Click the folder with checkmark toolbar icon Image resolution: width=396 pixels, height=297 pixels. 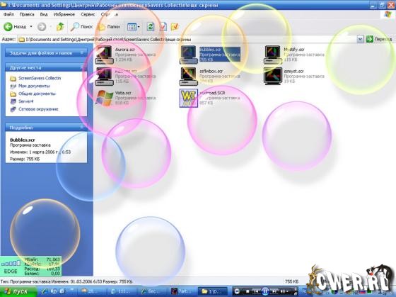pyautogui.click(x=175, y=27)
